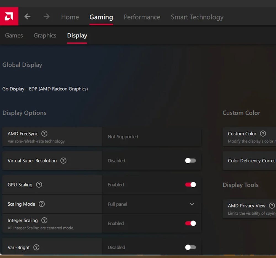
Task: Click the Full panel value
Action: click(x=117, y=204)
